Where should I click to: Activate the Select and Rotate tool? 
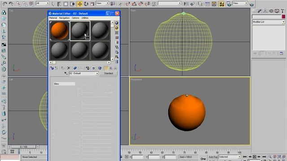click(86, 4)
